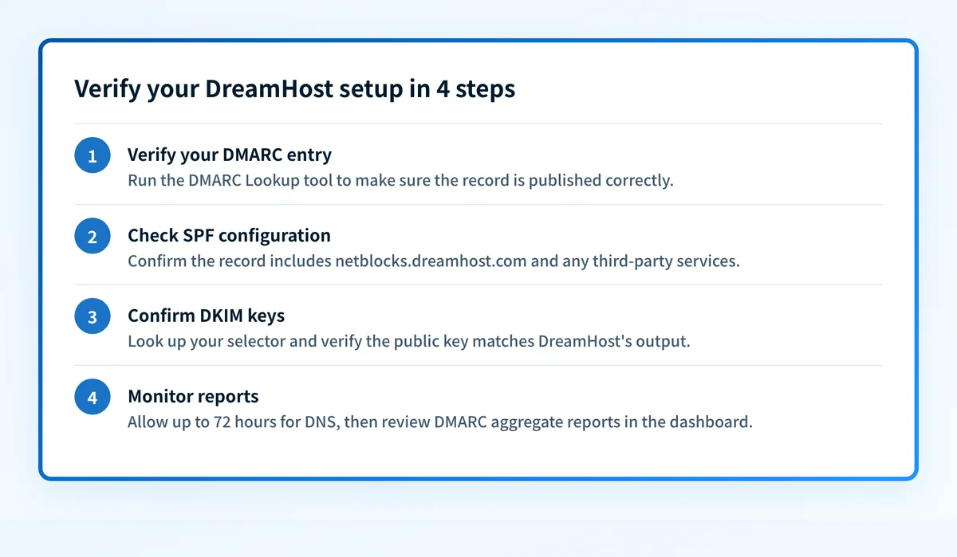Click the blue step 1 circle

pos(93,155)
